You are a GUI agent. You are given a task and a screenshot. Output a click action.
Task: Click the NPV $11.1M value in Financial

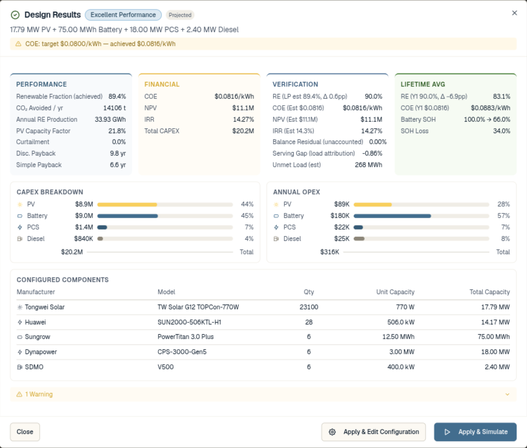(243, 108)
